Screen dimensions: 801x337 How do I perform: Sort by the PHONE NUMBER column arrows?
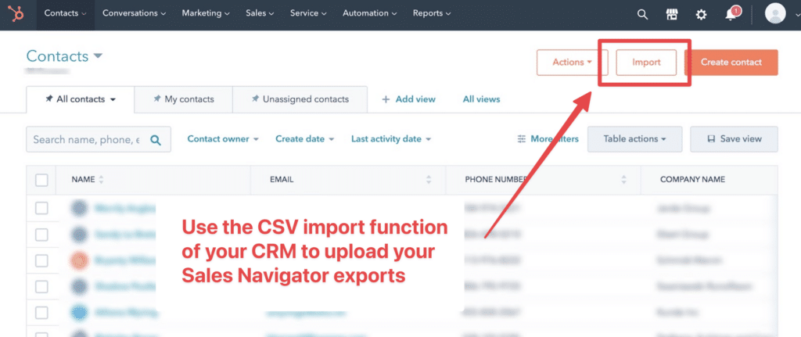623,180
